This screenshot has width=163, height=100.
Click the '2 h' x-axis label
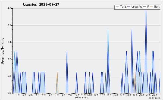pyautogui.click(x=24, y=95)
